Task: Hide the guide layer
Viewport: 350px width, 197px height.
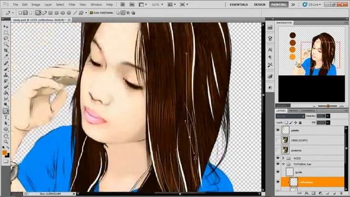Action: (278, 172)
